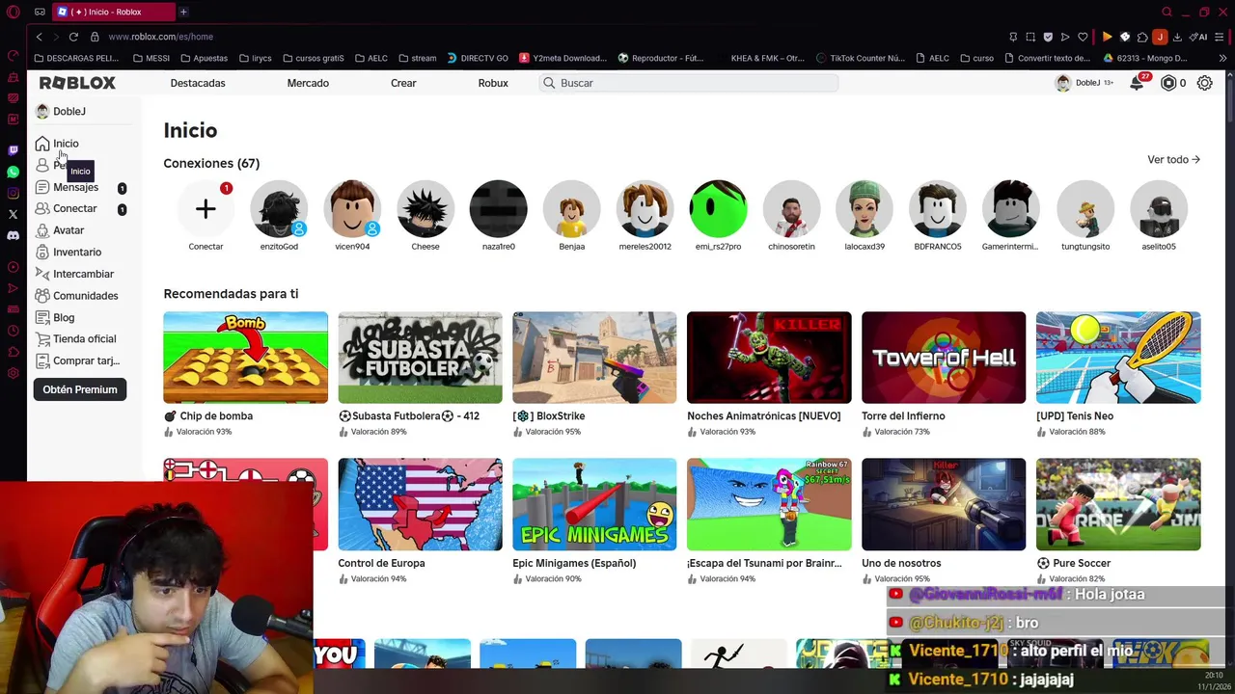Open X (Twitter) in the Opera sidebar
This screenshot has height=694, width=1235.
(13, 214)
